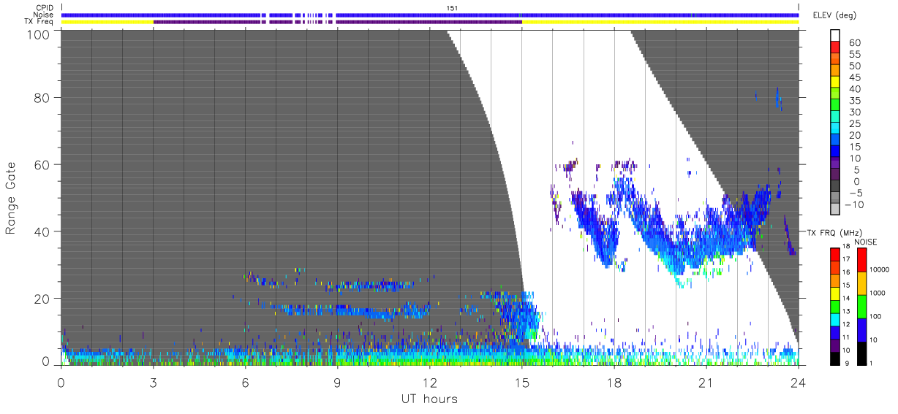
Task: Click the 'ELEV (deg)' colorbar title
Action: click(x=834, y=15)
